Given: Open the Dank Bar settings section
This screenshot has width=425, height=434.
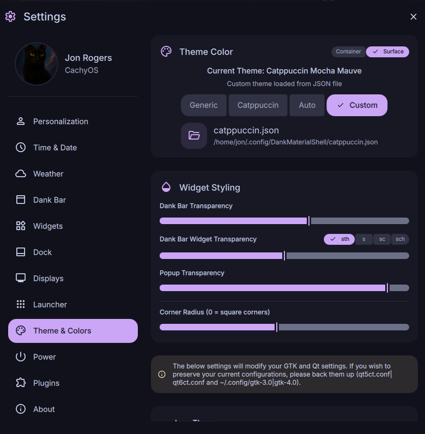Looking at the screenshot, I should pos(49,200).
